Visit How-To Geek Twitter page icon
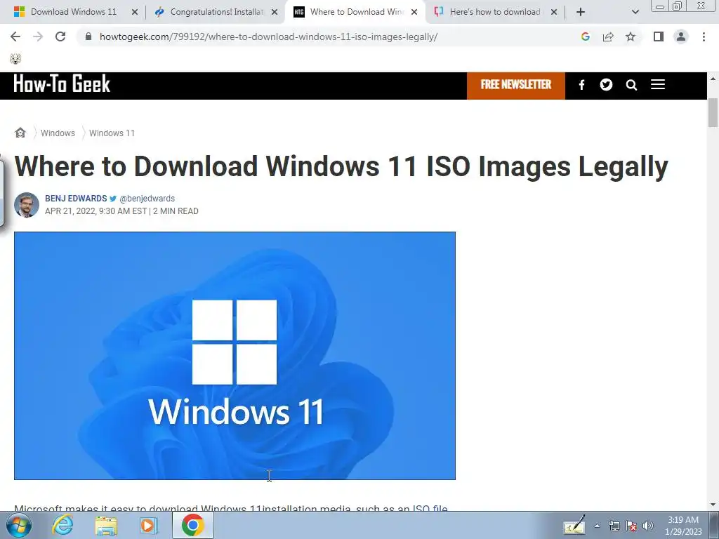Viewport: 719px width, 539px height. tap(606, 84)
